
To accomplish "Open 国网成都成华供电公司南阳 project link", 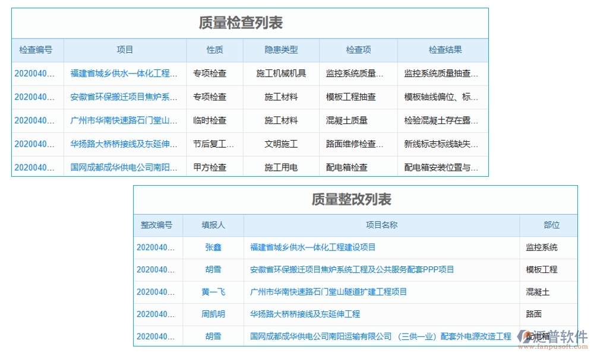I will (124, 167).
